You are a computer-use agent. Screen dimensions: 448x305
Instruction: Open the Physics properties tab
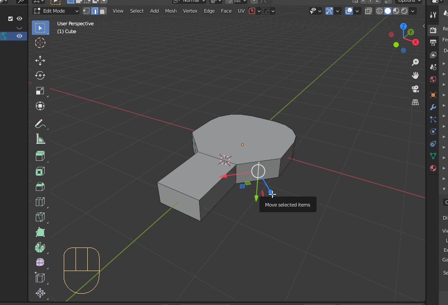tap(433, 132)
